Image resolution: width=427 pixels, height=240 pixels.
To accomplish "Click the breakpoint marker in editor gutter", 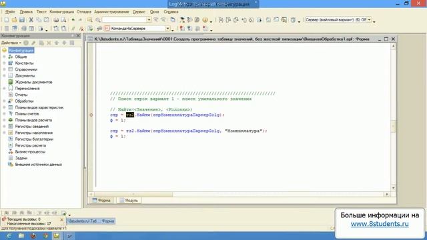I will point(91,115).
